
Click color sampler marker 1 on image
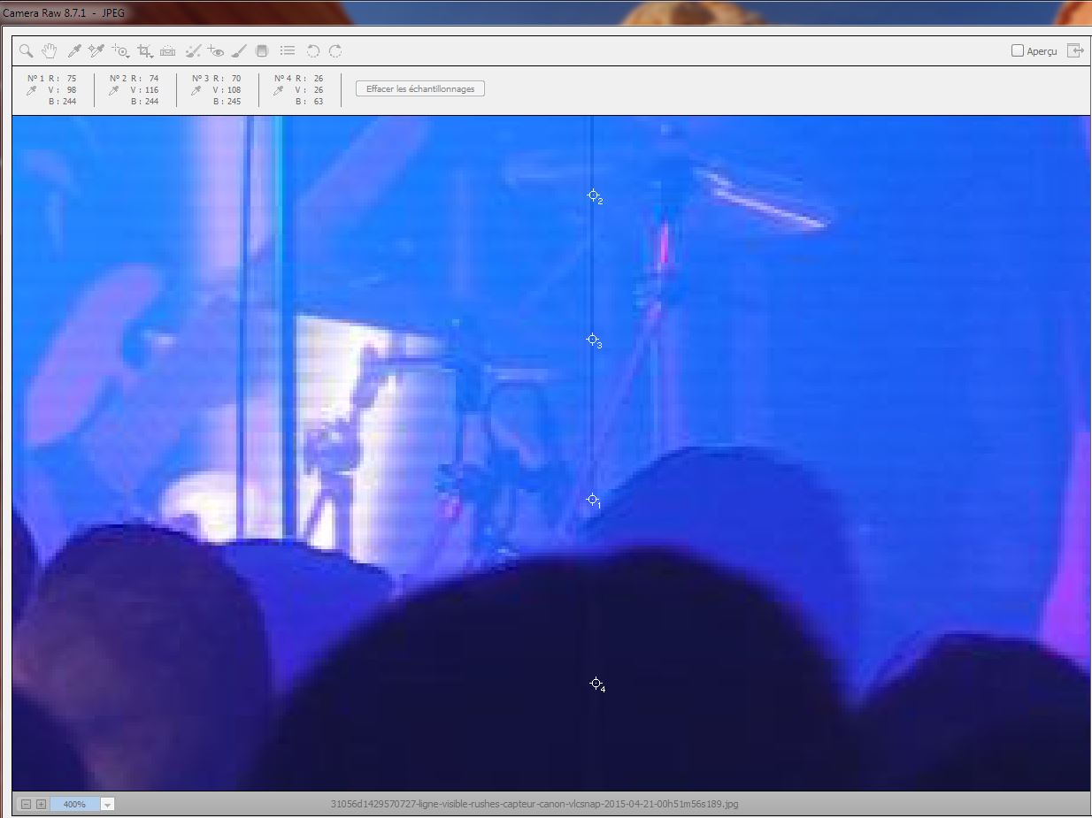pyautogui.click(x=593, y=500)
